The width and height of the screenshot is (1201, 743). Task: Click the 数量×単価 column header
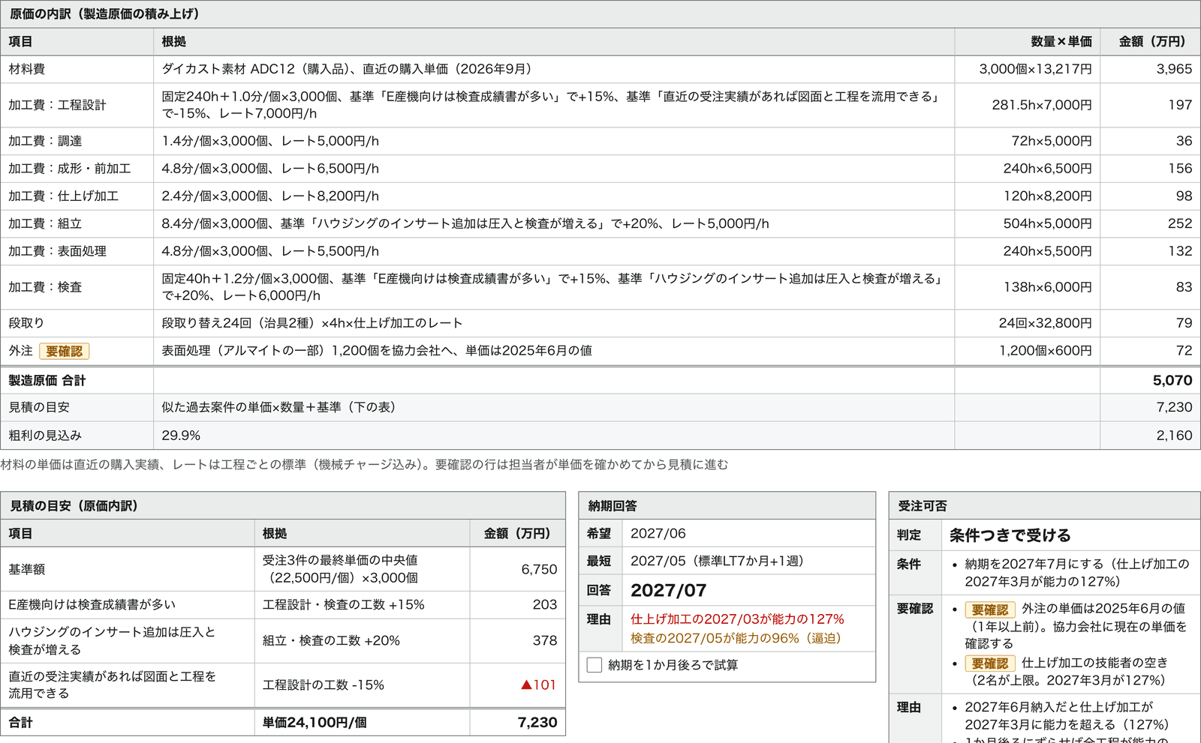(x=1061, y=42)
